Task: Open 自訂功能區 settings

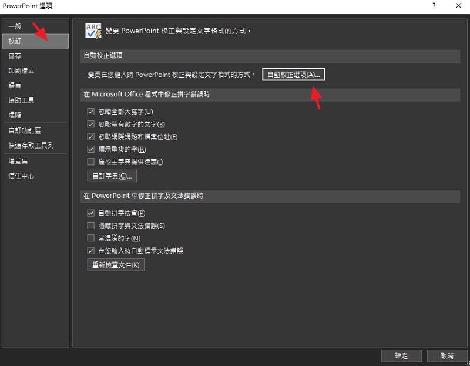Action: click(35, 130)
